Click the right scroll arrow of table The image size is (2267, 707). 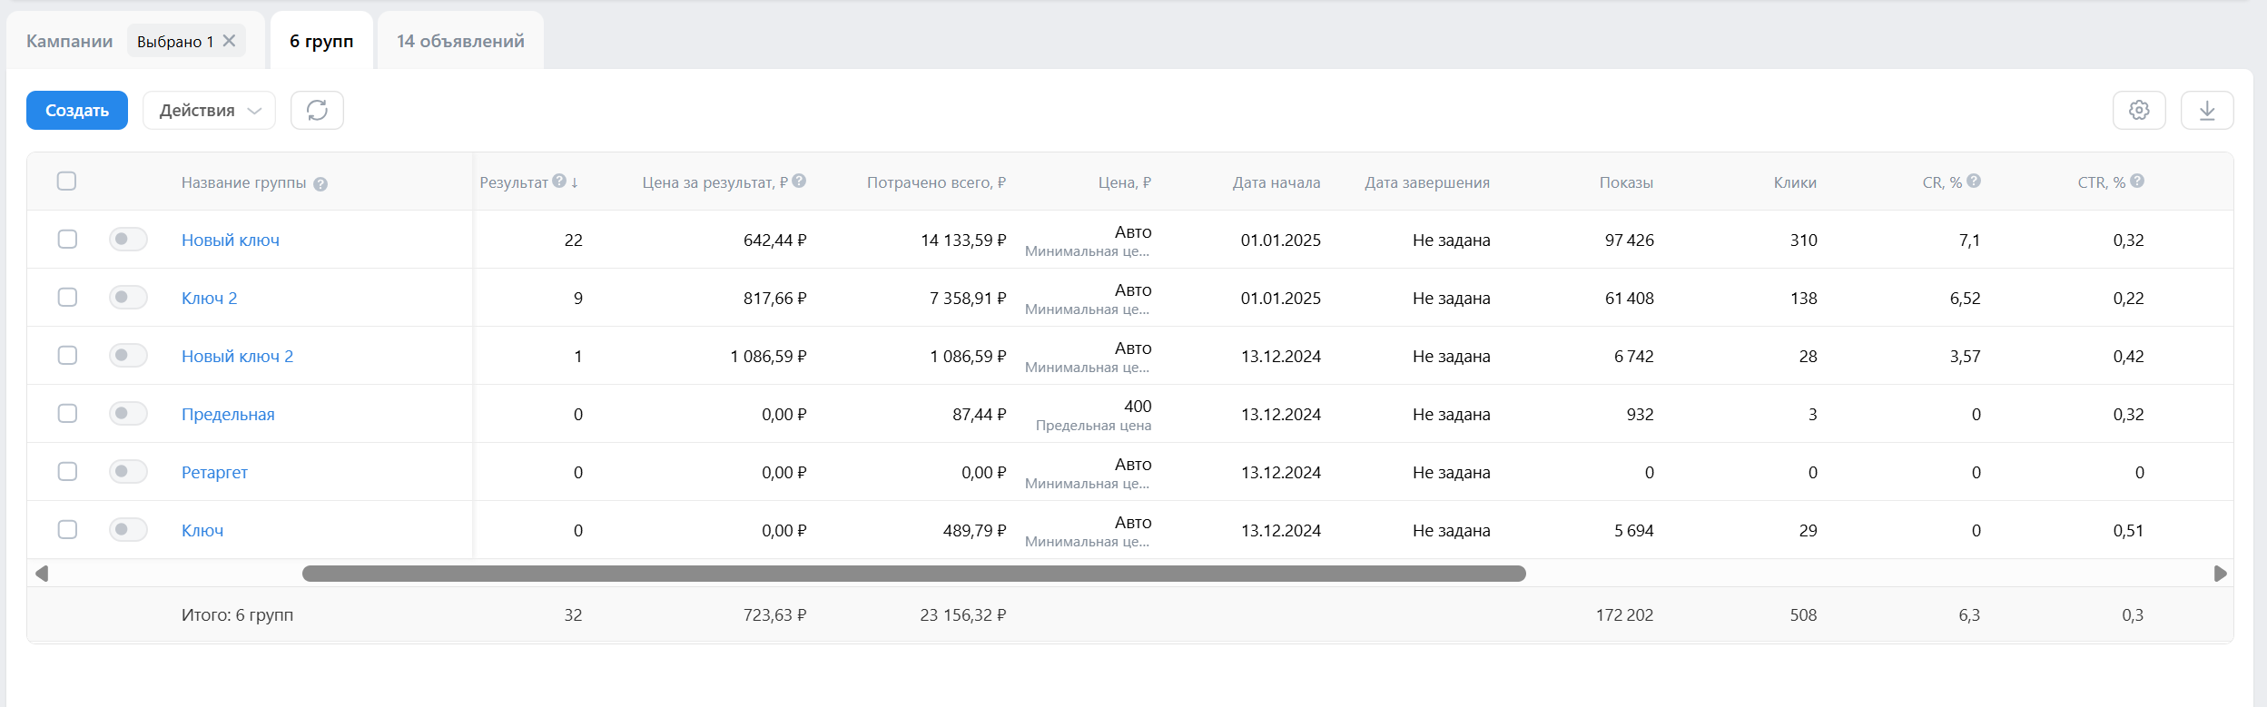coord(2220,574)
